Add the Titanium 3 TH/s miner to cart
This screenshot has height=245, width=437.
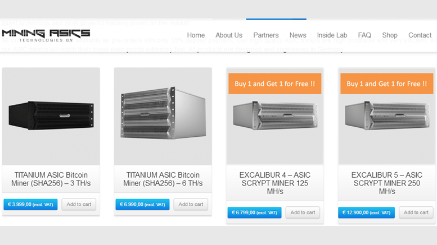click(x=79, y=205)
